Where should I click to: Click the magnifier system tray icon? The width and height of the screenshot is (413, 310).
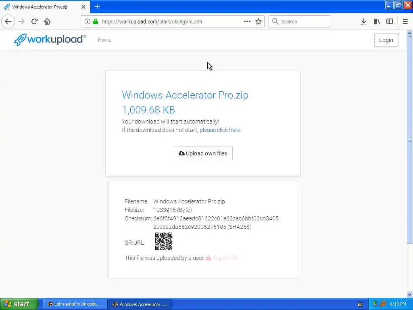tap(384, 304)
